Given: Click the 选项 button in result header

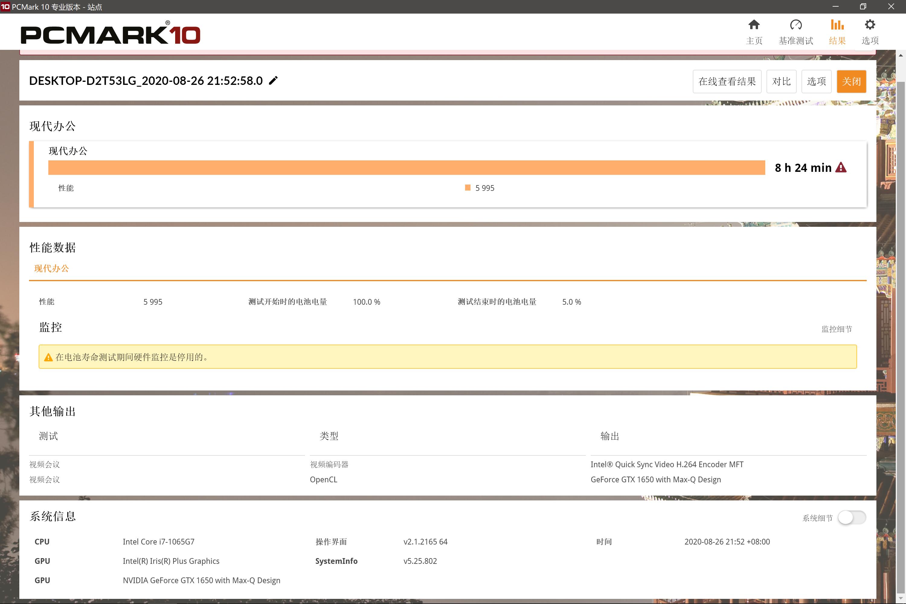Looking at the screenshot, I should pos(816,81).
